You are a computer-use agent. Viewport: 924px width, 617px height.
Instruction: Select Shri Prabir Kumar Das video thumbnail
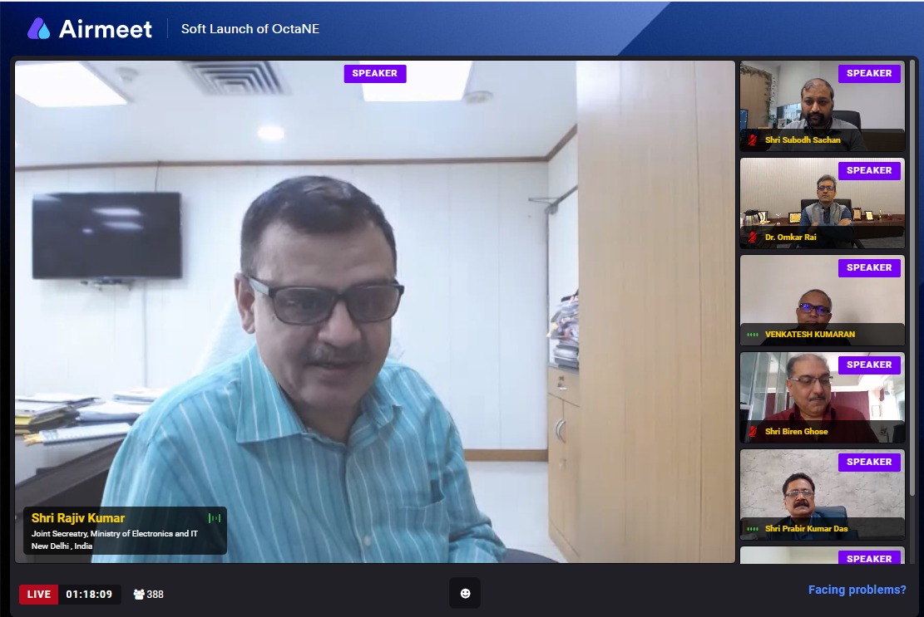click(822, 495)
